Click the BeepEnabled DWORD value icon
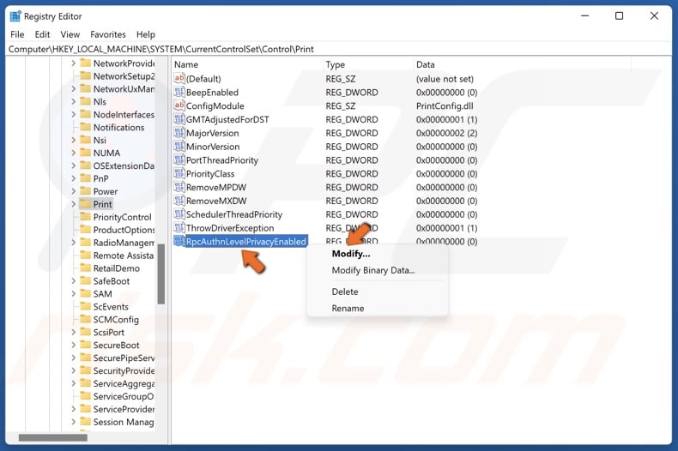The width and height of the screenshot is (678, 451). 179,92
